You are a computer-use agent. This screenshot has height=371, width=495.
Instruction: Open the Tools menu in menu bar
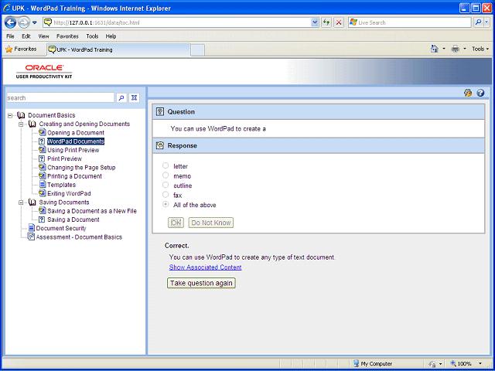[92, 36]
